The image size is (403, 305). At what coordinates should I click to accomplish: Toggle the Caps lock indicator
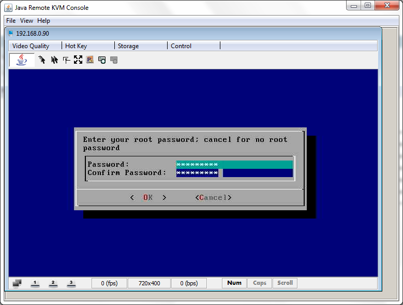[260, 283]
